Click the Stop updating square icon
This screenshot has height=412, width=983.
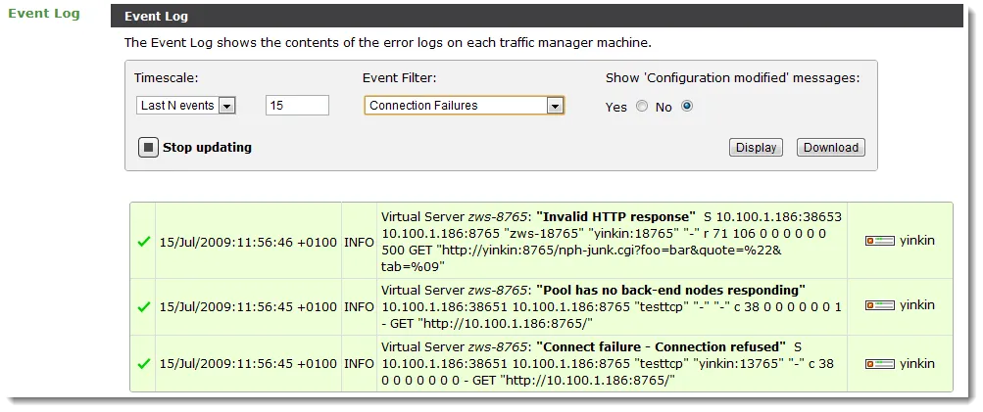(149, 148)
